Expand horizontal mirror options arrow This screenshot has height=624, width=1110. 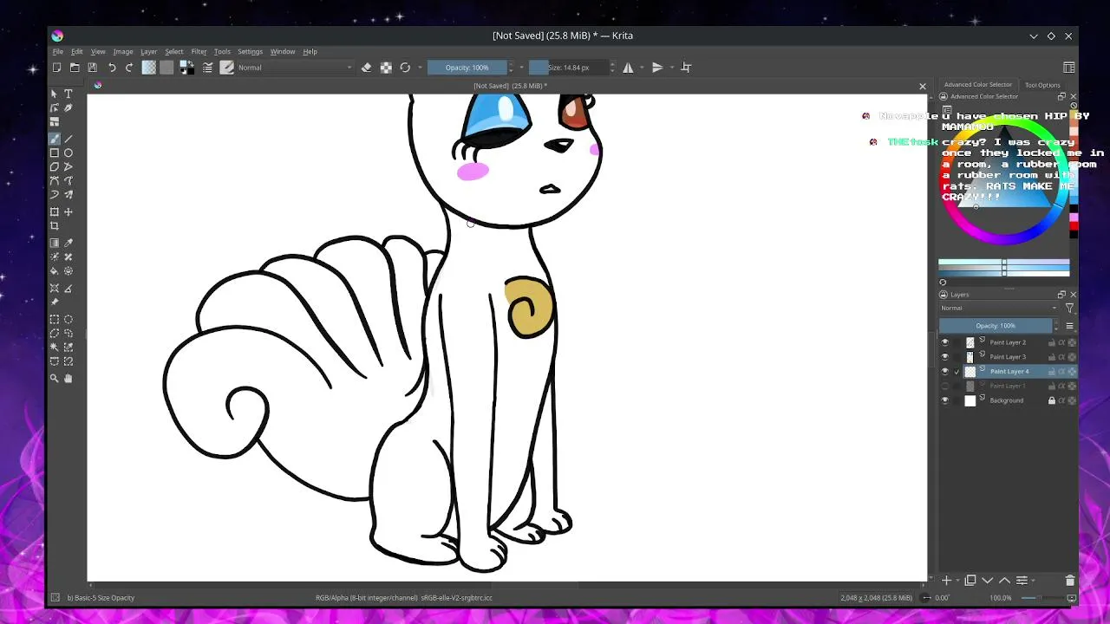click(643, 68)
